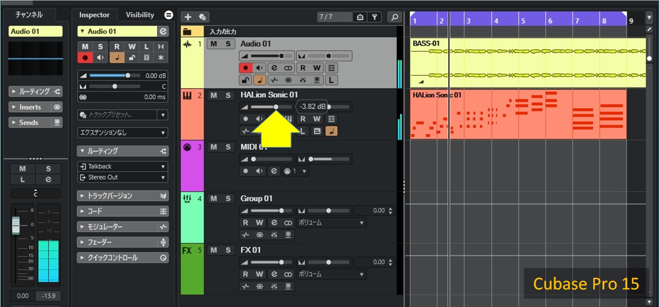
Task: Click the HALion Sonic 01 volume slider handle
Action: pos(276,107)
